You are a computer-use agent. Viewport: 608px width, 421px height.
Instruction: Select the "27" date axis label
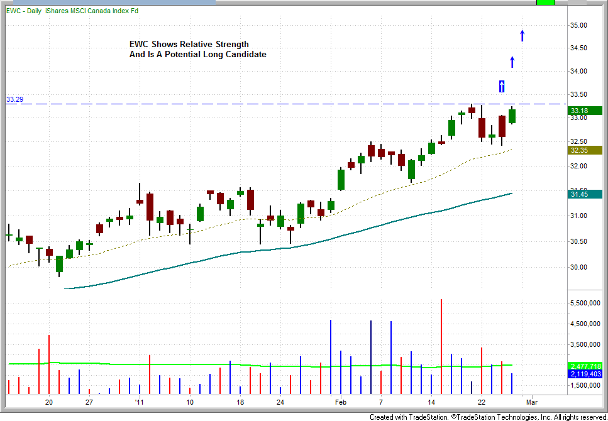(x=89, y=402)
